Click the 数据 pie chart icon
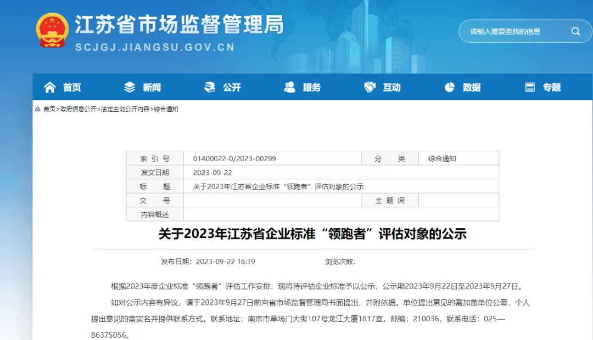 pyautogui.click(x=450, y=87)
